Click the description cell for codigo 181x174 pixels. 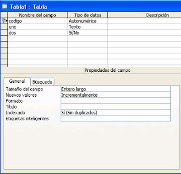144,21
